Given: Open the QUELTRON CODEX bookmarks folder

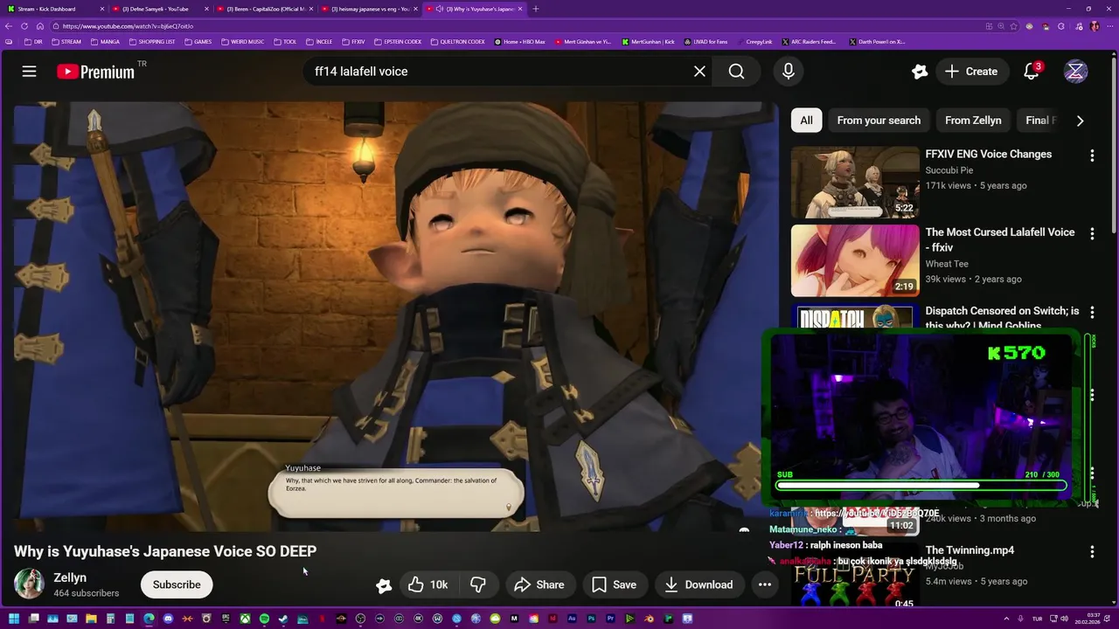Looking at the screenshot, I should point(457,41).
